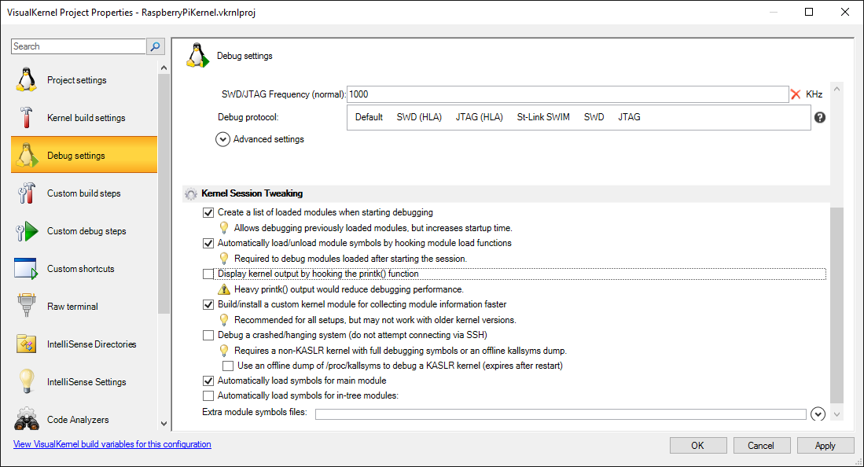Select JTAG (HLA) debug protocol
This screenshot has width=864, height=467.
[479, 117]
